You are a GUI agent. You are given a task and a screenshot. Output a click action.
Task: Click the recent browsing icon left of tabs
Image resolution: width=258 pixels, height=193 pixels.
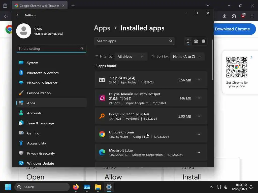[x=5, y=6]
